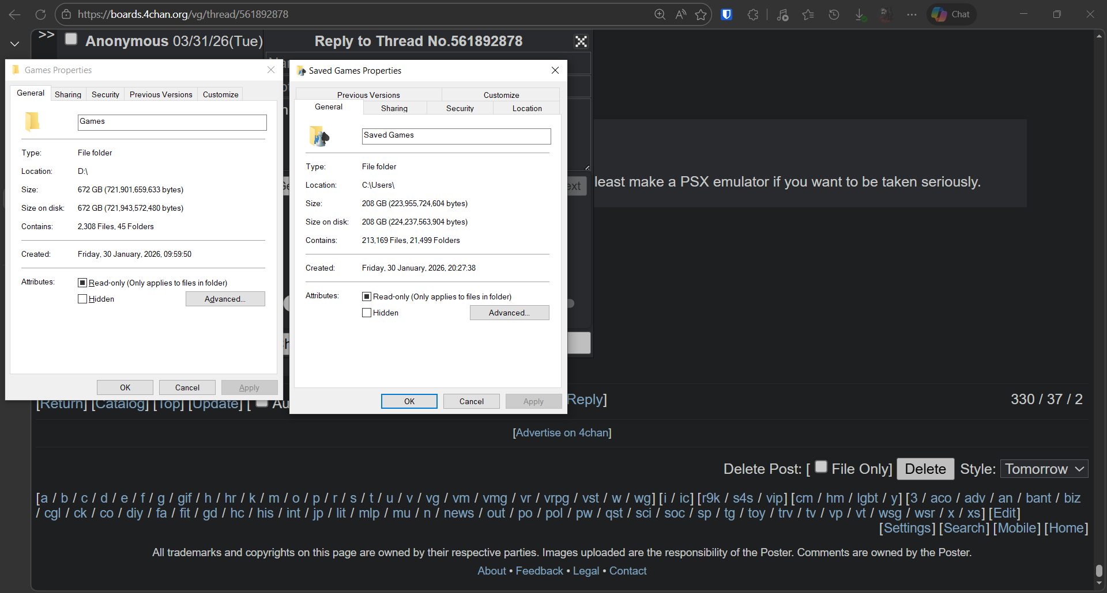Open the Contact footer link
The image size is (1107, 593).
pyautogui.click(x=628, y=571)
